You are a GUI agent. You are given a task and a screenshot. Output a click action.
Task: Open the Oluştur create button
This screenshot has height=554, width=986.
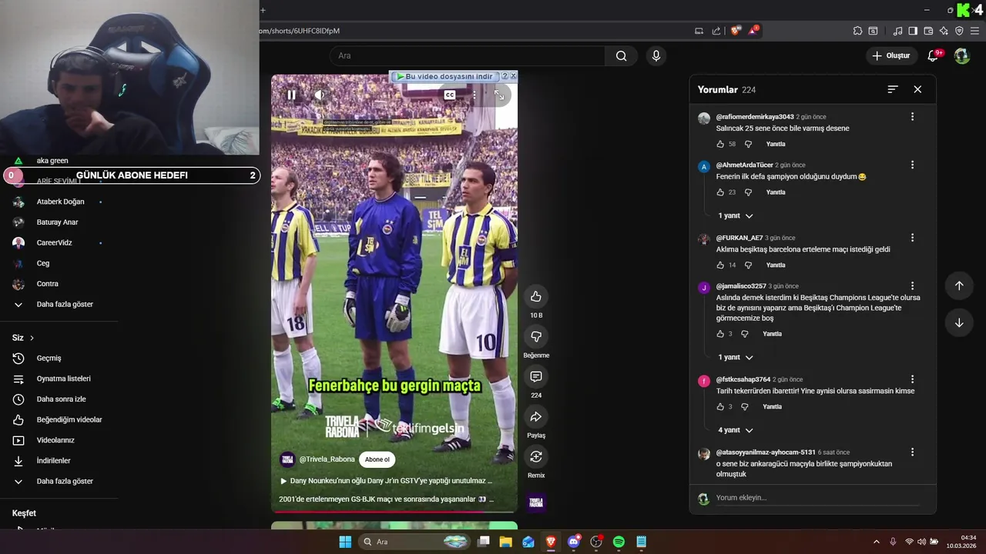pos(891,55)
